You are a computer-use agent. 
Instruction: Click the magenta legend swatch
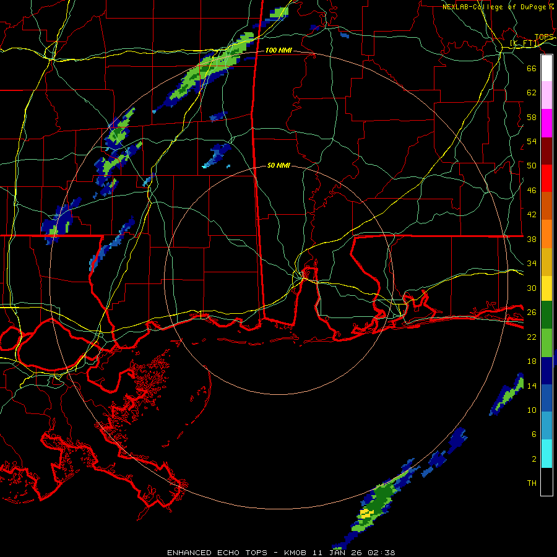tap(546, 123)
